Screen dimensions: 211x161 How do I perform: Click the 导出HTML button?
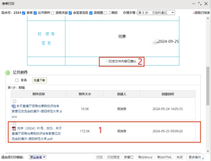tap(164, 157)
